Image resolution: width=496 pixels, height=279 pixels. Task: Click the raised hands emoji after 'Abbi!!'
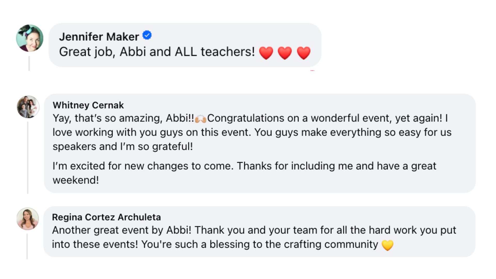(200, 119)
